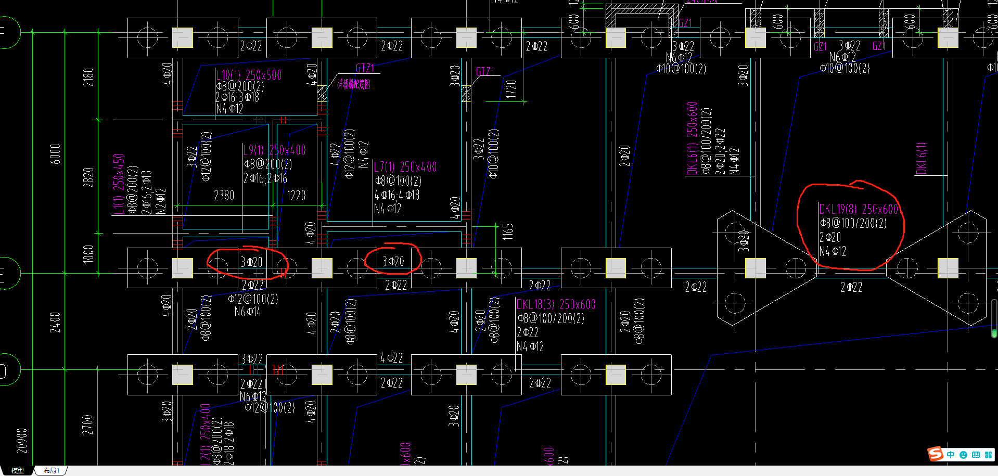Image resolution: width=998 pixels, height=476 pixels.
Task: Pick the vertical dimension text 2820
Action: tap(88, 177)
